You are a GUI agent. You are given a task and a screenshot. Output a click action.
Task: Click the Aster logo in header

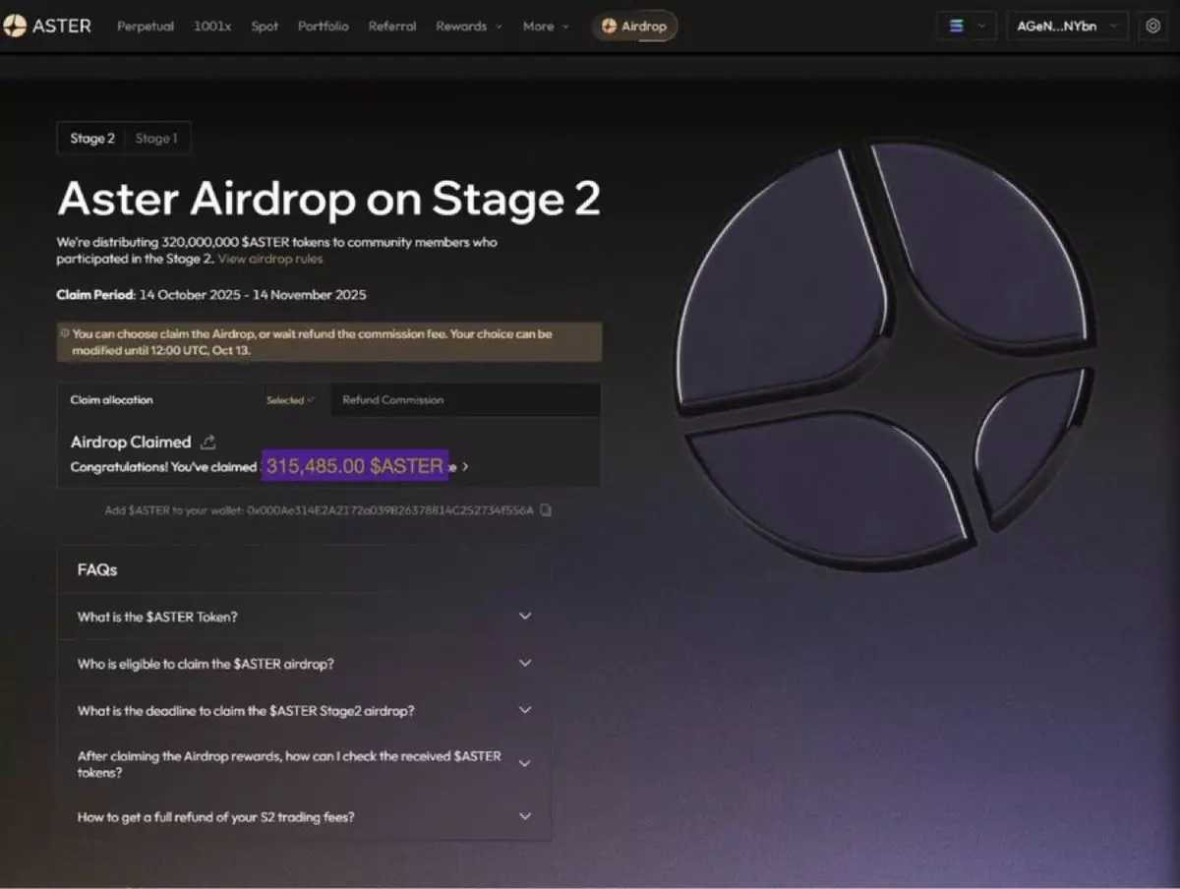coord(47,27)
